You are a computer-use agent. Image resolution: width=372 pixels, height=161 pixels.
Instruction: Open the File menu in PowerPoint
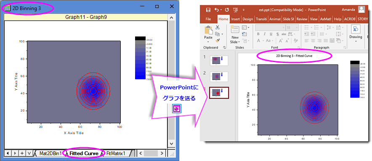coord(208,19)
